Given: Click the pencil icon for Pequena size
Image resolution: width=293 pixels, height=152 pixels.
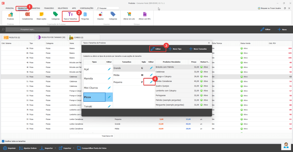Looking at the screenshot, I should click(151, 82).
